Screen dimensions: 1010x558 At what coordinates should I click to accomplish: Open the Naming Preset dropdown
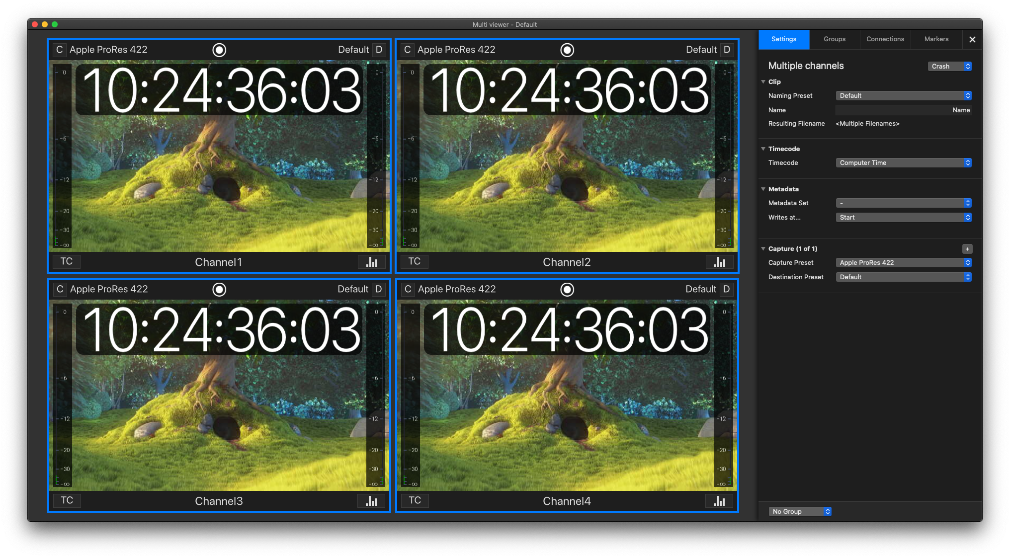point(904,95)
